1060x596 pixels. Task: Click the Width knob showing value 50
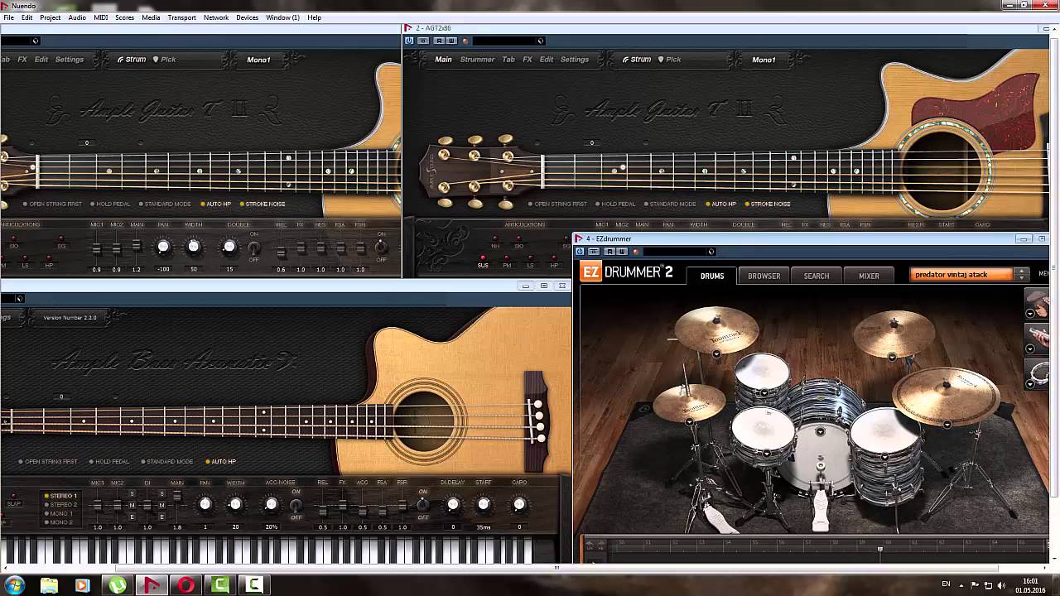click(x=194, y=247)
